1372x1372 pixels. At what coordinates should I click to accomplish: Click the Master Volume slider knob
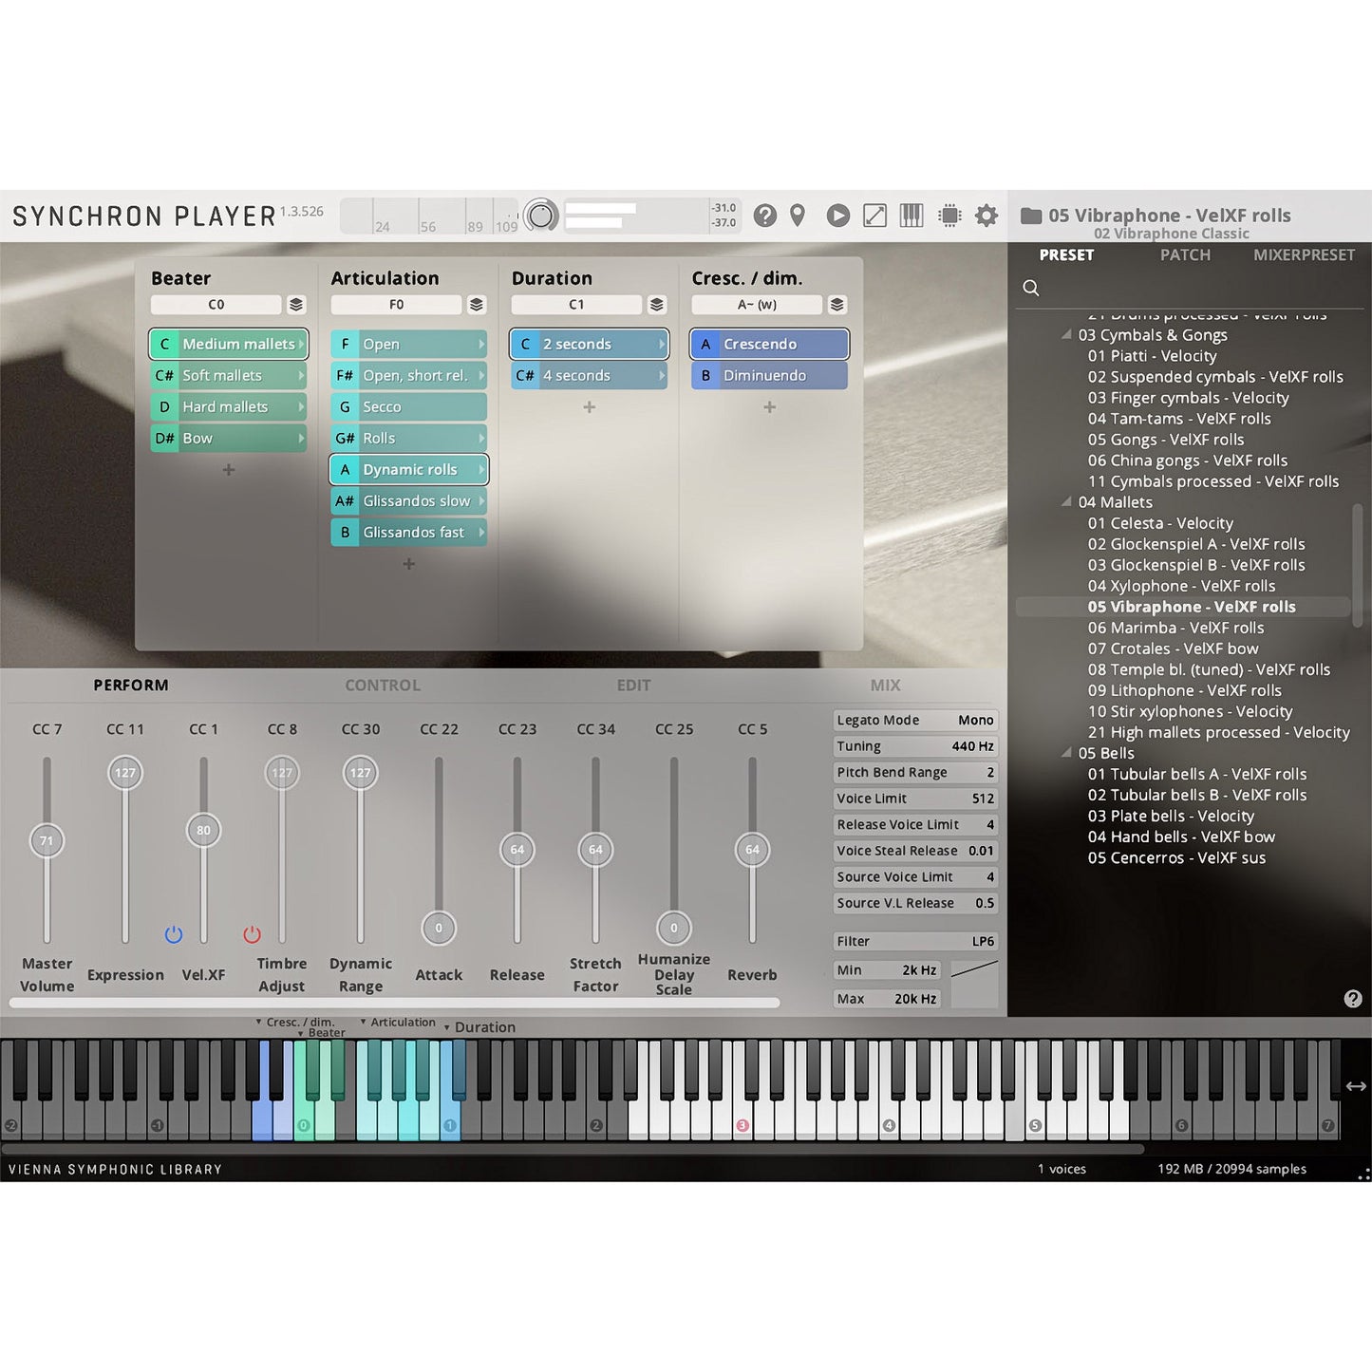(x=47, y=840)
